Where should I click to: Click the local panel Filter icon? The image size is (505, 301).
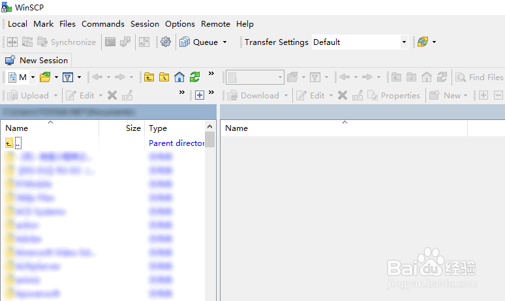(68, 77)
